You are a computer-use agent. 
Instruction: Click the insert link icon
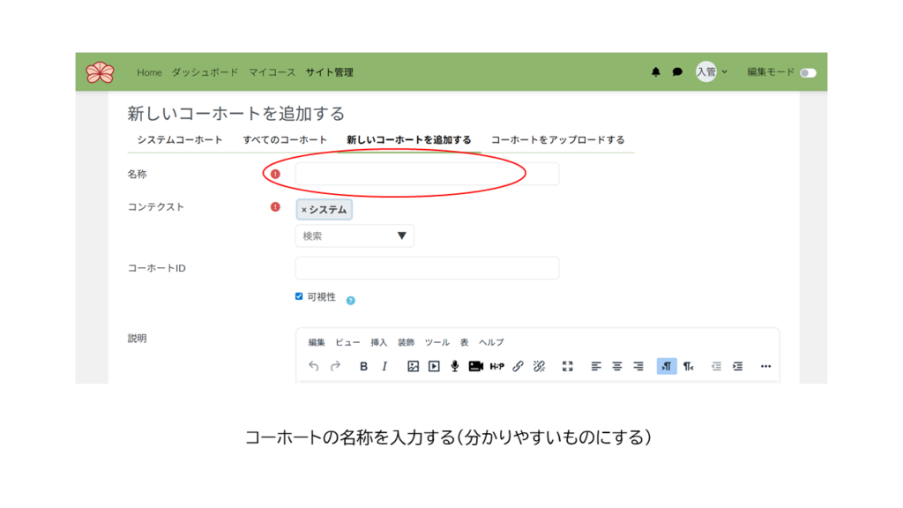tap(519, 366)
